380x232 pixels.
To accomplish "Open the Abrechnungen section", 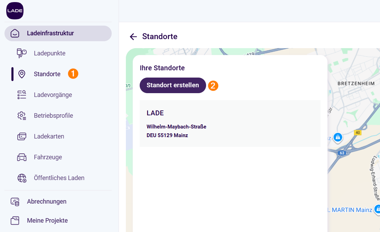I will (x=47, y=202).
